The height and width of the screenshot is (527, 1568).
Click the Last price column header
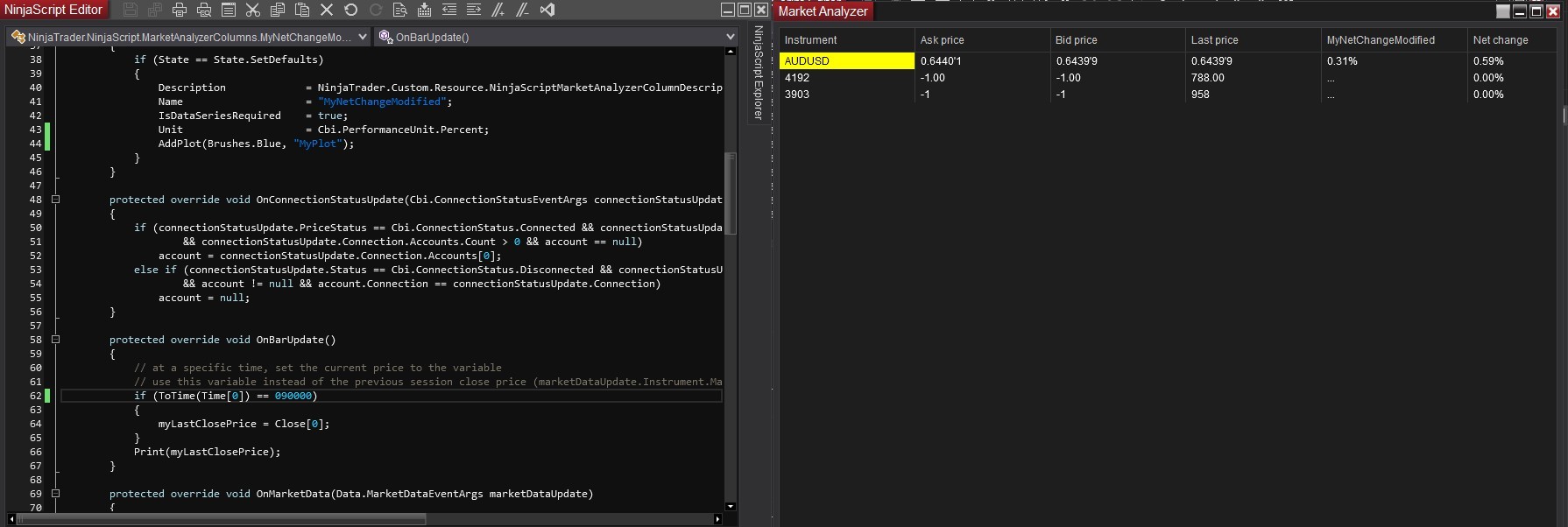pyautogui.click(x=1254, y=40)
